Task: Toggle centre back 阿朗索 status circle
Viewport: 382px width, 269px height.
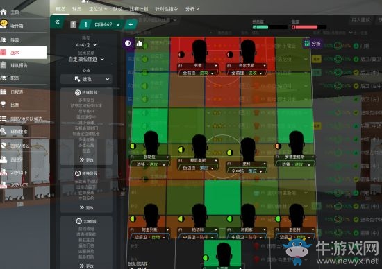Action: point(229,219)
